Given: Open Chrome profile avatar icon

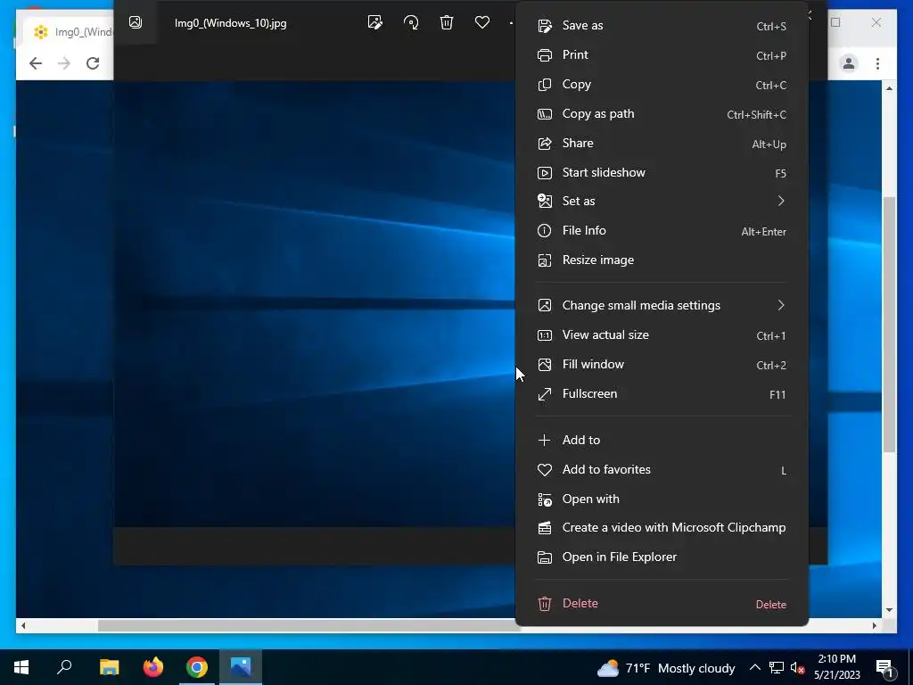Looking at the screenshot, I should pos(849,63).
